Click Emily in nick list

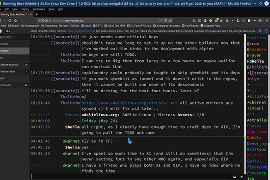253,161
